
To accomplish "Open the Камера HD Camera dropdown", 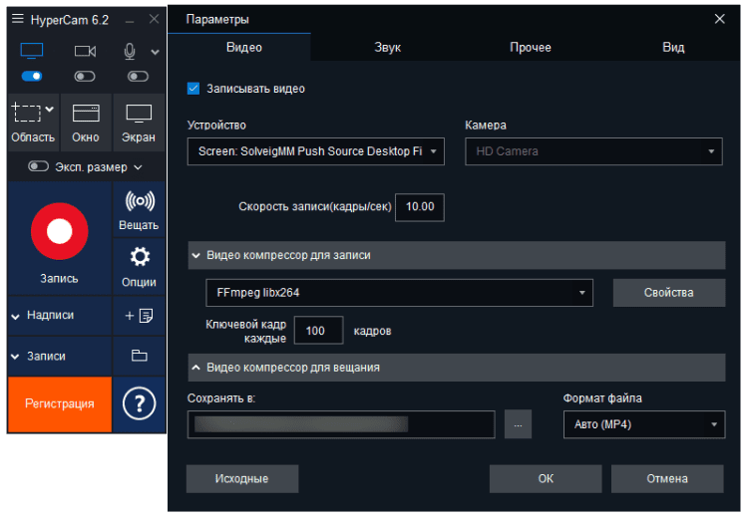I will 593,151.
